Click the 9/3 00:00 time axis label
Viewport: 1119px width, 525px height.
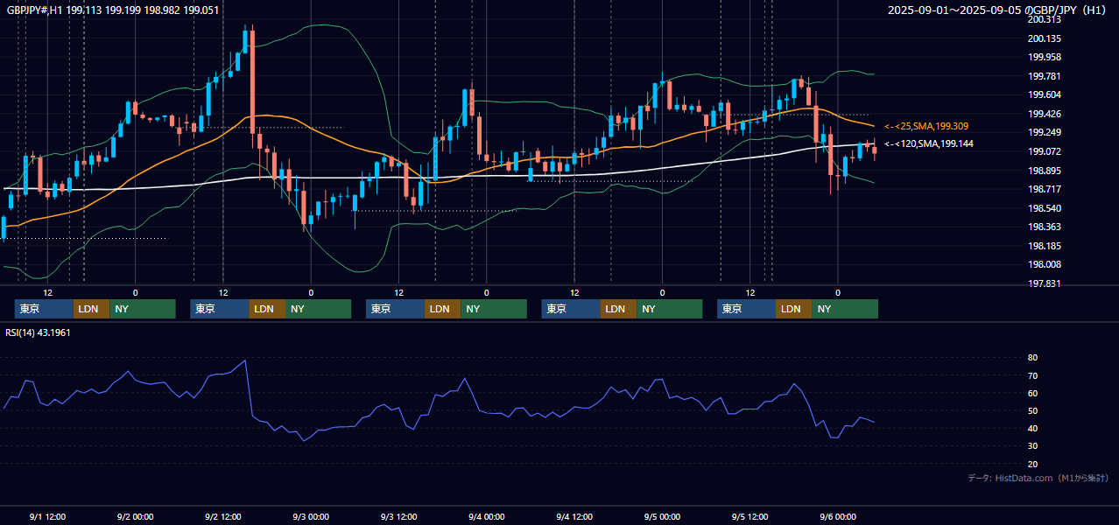click(x=311, y=516)
